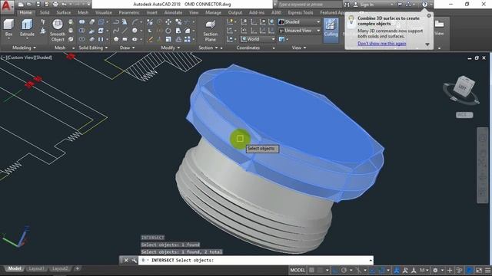Expand tip popup with down arrow
The height and width of the screenshot is (276, 492).
pyautogui.click(x=427, y=44)
